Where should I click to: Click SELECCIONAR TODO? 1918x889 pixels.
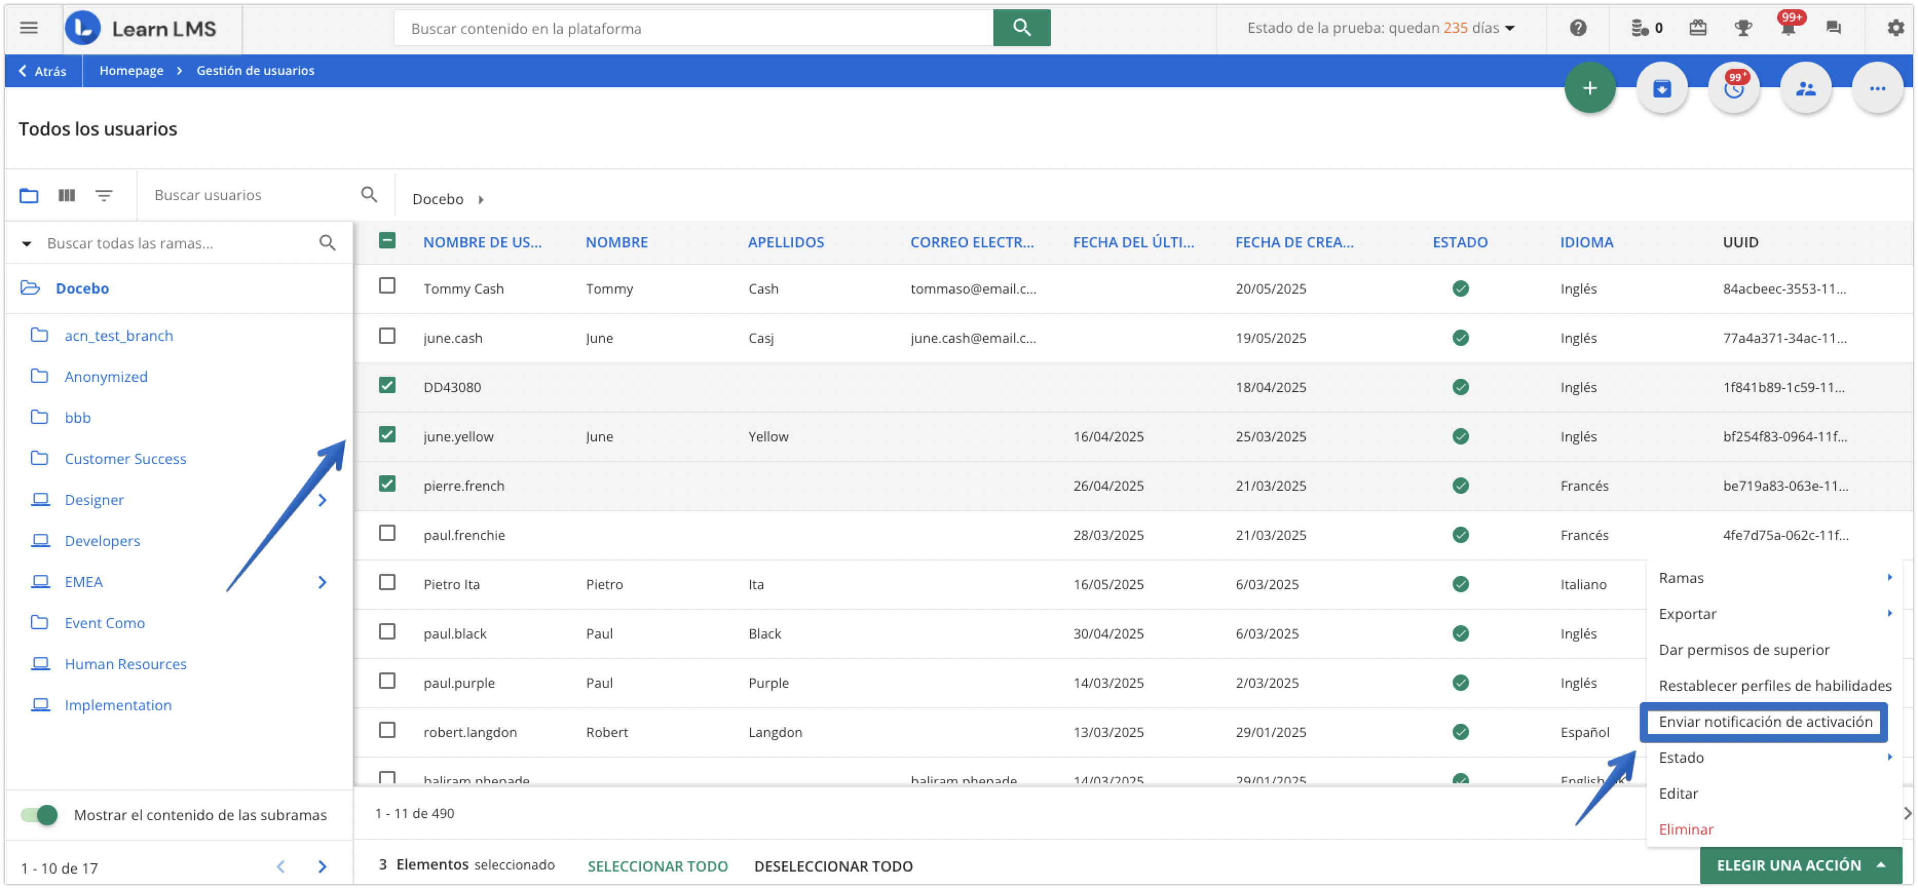[x=657, y=866]
